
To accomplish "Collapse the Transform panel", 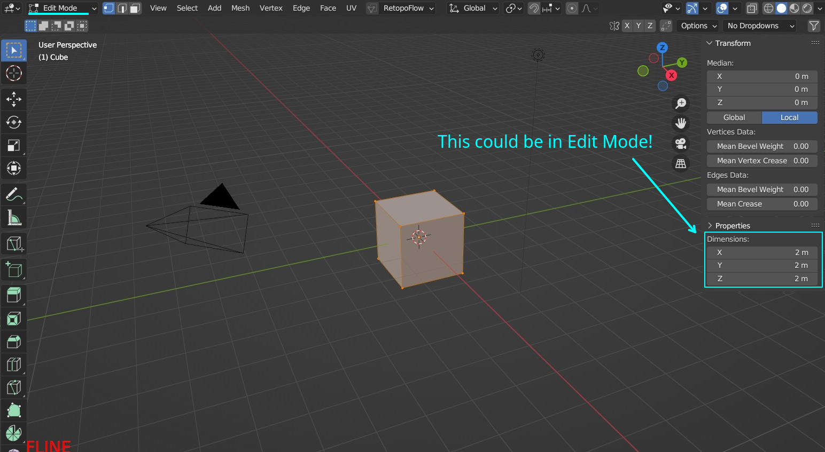I will click(710, 43).
